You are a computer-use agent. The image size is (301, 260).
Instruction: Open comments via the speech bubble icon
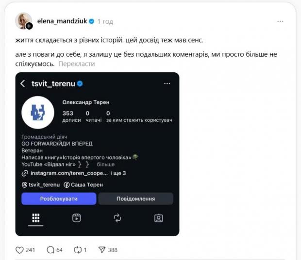(x=50, y=250)
